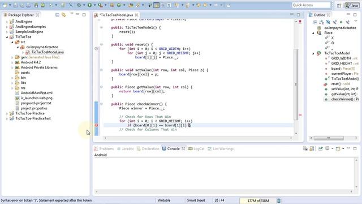Viewport: 362px width, 204px height.
Task: Expand the gen Generated Java Files node
Action: (12, 57)
